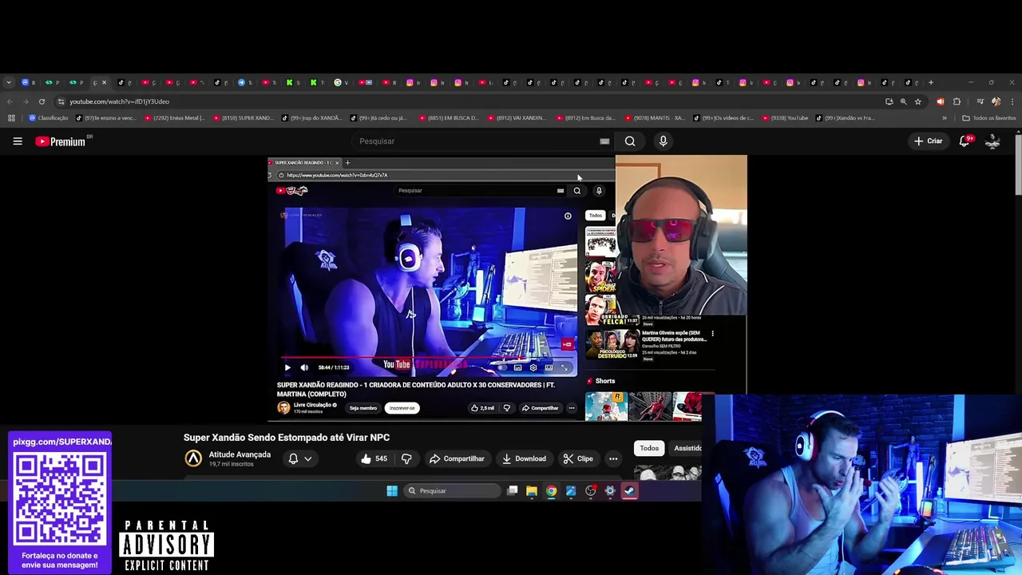Like the embedded video with 2,5 mil
The height and width of the screenshot is (575, 1022).
481,408
